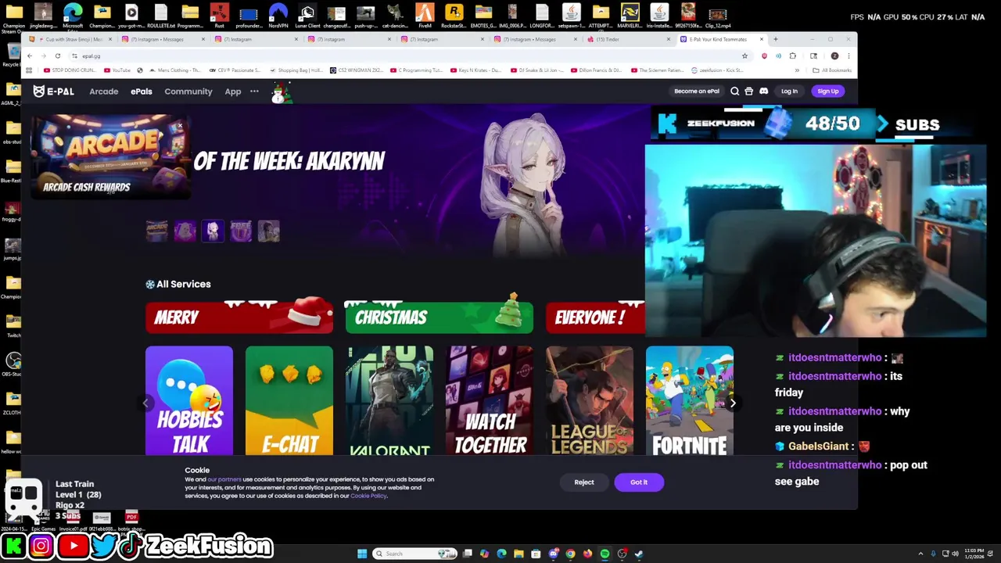
Task: Click the browser Back arrow
Action: (x=30, y=56)
